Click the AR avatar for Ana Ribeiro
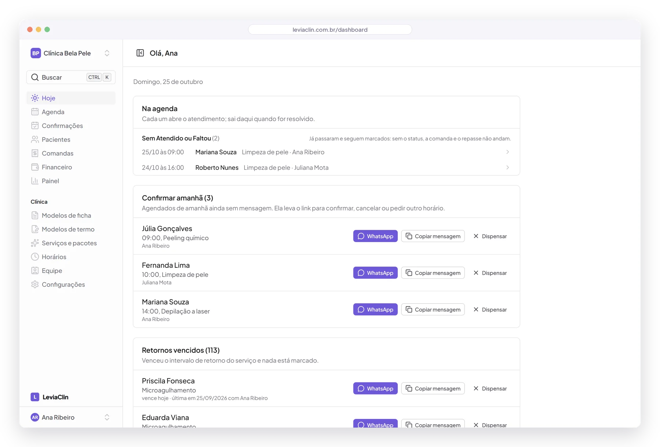660x447 pixels. (x=35, y=417)
